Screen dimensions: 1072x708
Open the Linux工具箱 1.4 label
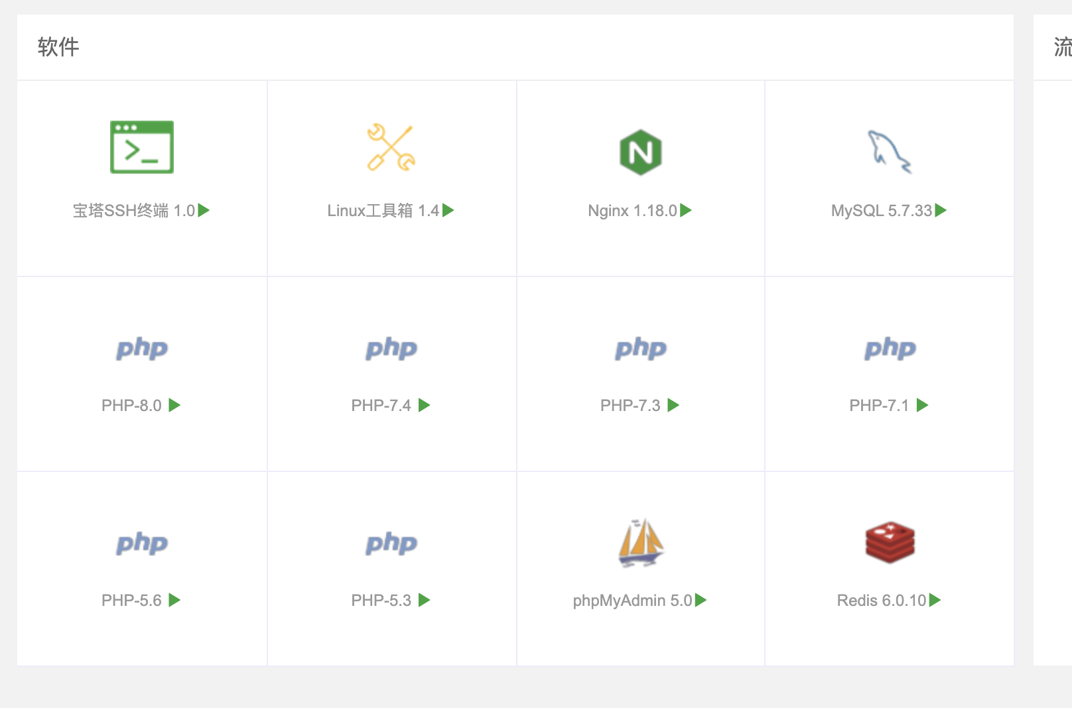383,211
